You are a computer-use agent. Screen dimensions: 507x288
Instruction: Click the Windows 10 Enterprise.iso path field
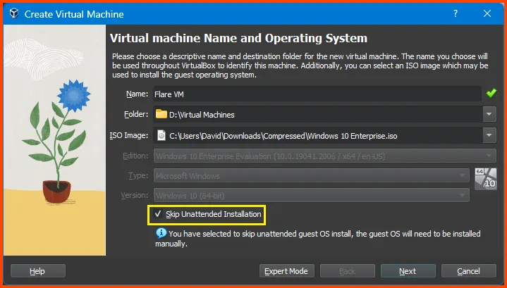[318, 135]
